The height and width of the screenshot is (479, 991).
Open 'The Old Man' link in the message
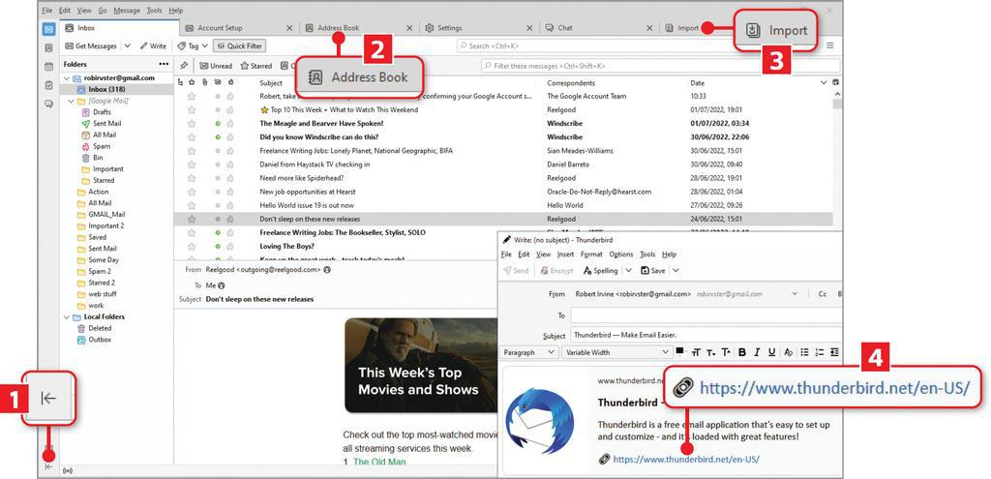pos(379,462)
